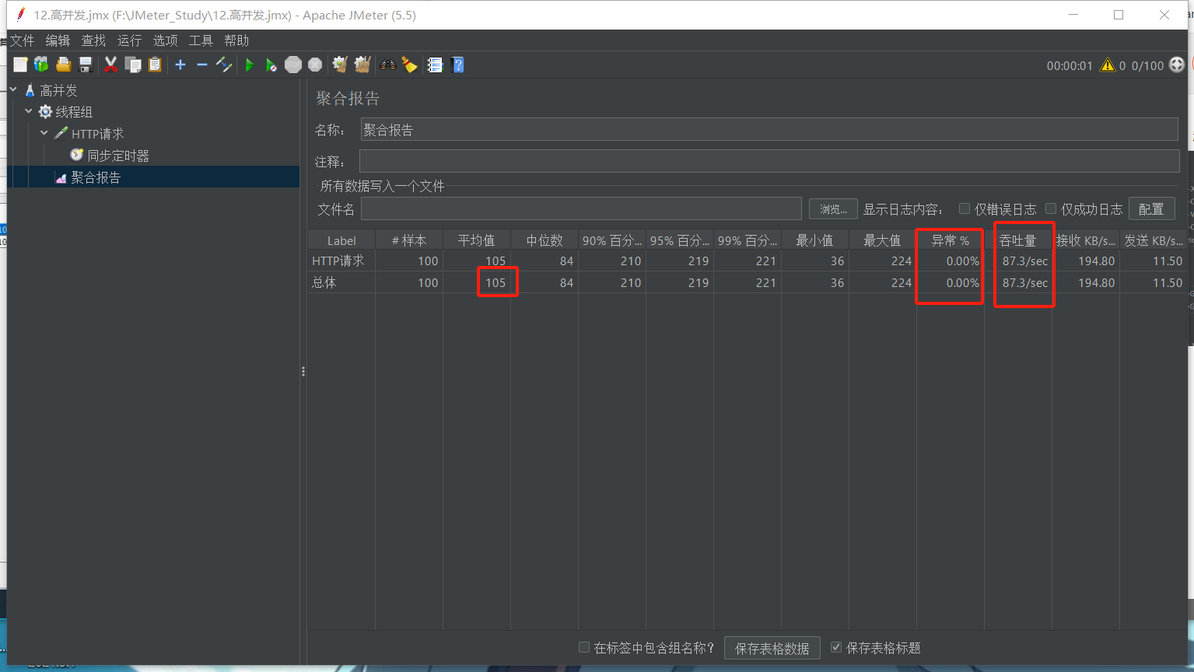
Task: Collapse the HTTP请求 tree node
Action: (44, 133)
